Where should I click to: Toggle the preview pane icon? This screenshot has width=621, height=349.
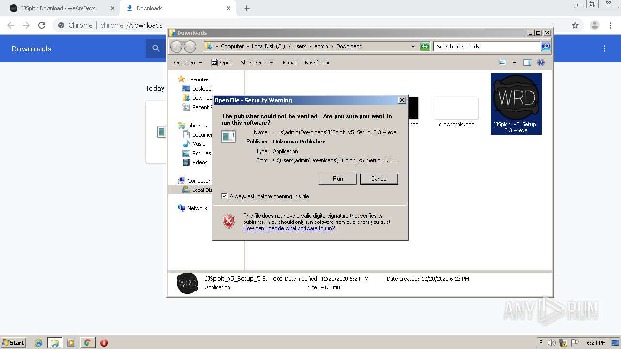(x=527, y=63)
